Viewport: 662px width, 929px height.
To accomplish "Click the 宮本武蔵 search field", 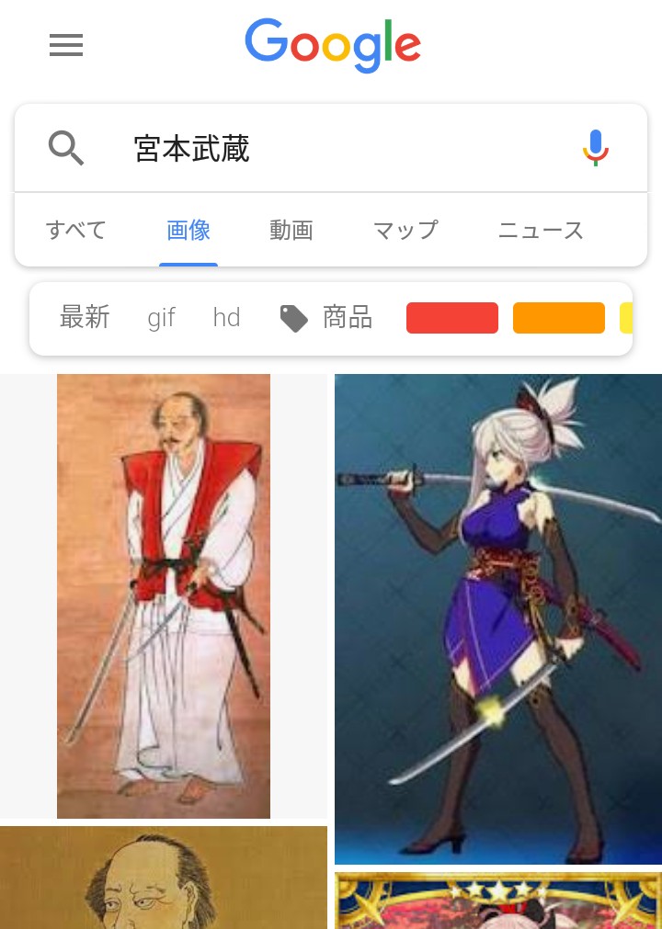I will (x=331, y=148).
